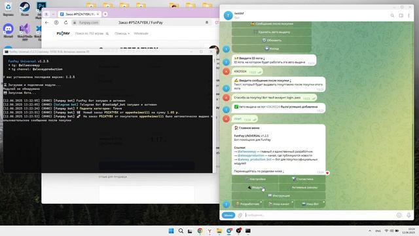Click the 'Удалить авто-выдачу' bot button
The height and width of the screenshot is (236, 419).
point(272,32)
